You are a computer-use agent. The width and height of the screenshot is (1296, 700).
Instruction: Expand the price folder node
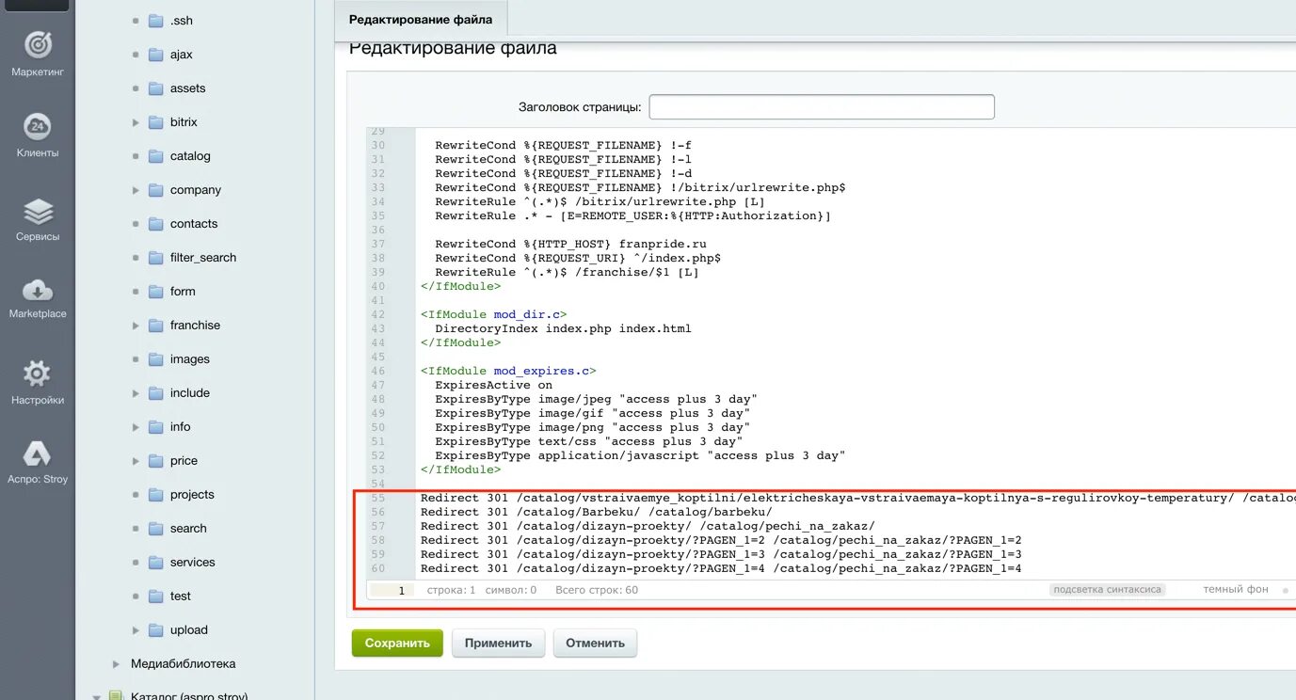click(x=136, y=461)
